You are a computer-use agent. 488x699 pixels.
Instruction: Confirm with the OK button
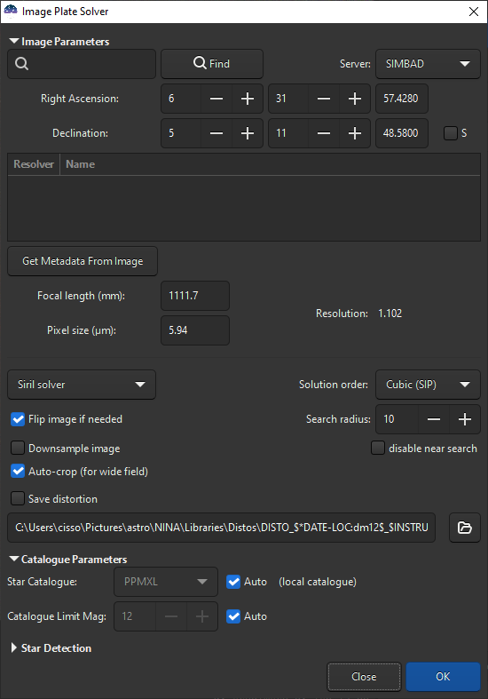click(443, 676)
